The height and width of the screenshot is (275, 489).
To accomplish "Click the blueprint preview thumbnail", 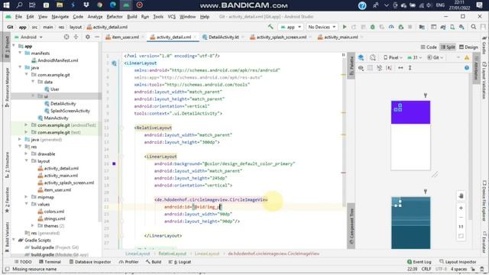I will tap(410, 222).
